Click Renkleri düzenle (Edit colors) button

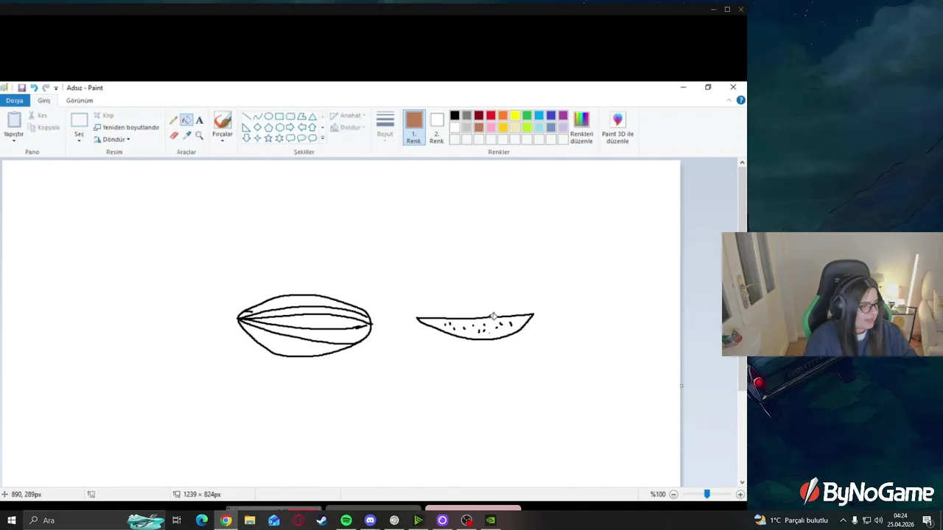coord(581,127)
